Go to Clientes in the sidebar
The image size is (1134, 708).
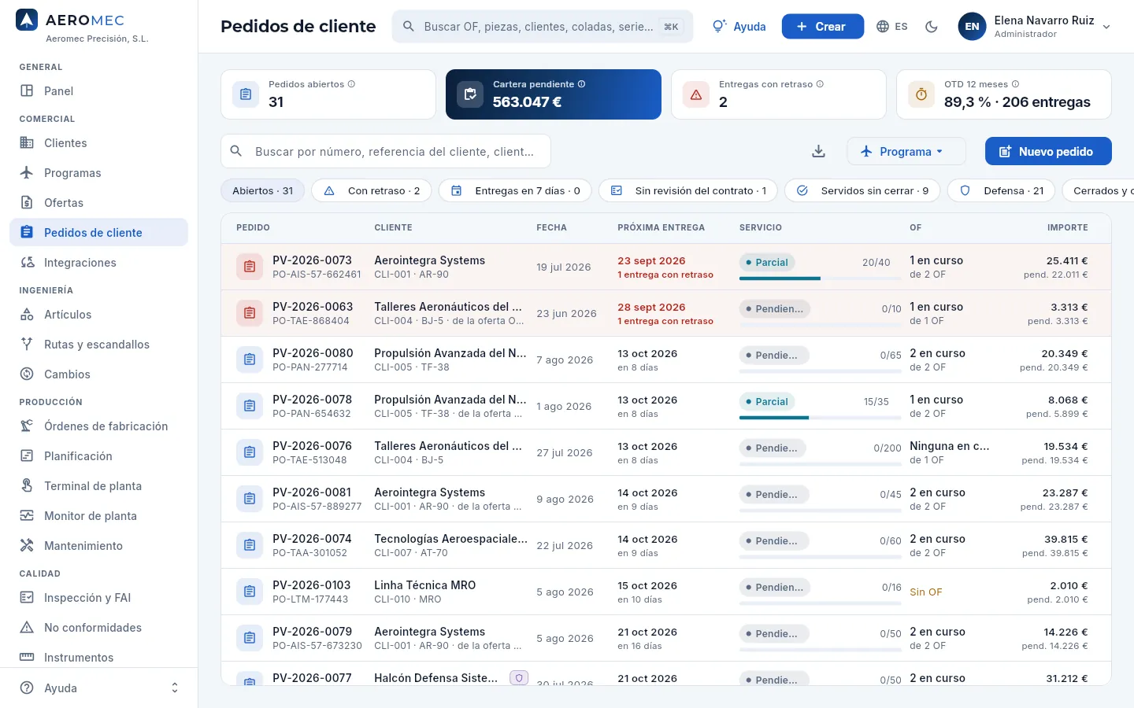pyautogui.click(x=98, y=143)
